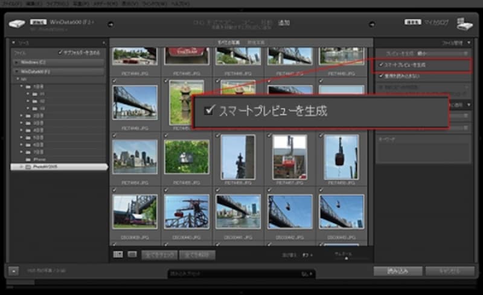Select the 01 subfolder icon
This screenshot has height=295, width=483.
34,94
